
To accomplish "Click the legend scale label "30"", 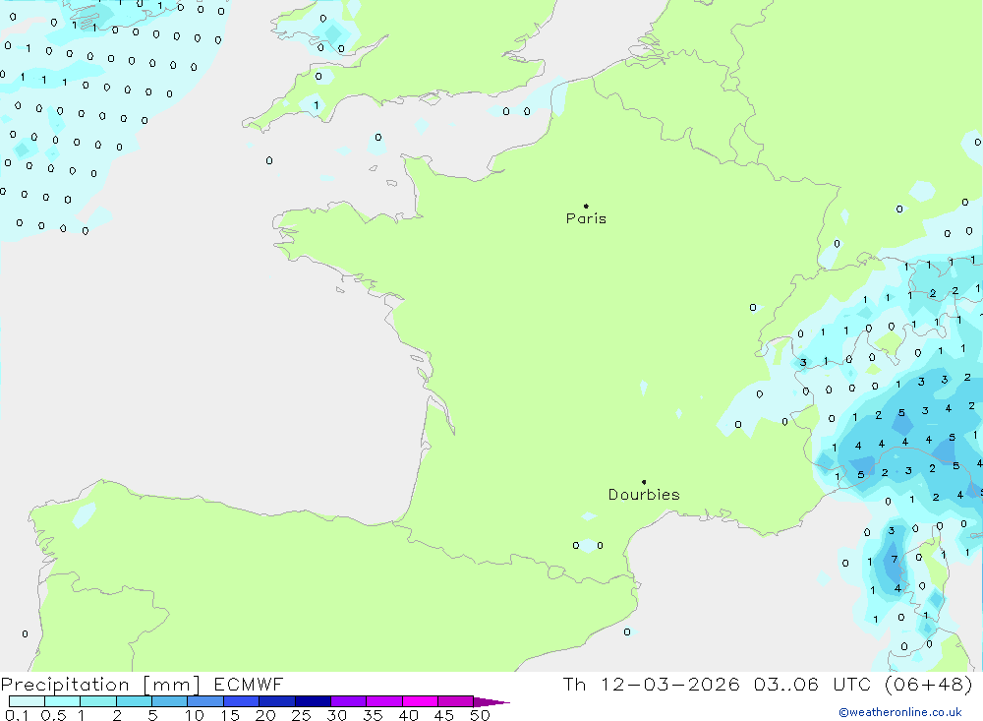I will [337, 715].
